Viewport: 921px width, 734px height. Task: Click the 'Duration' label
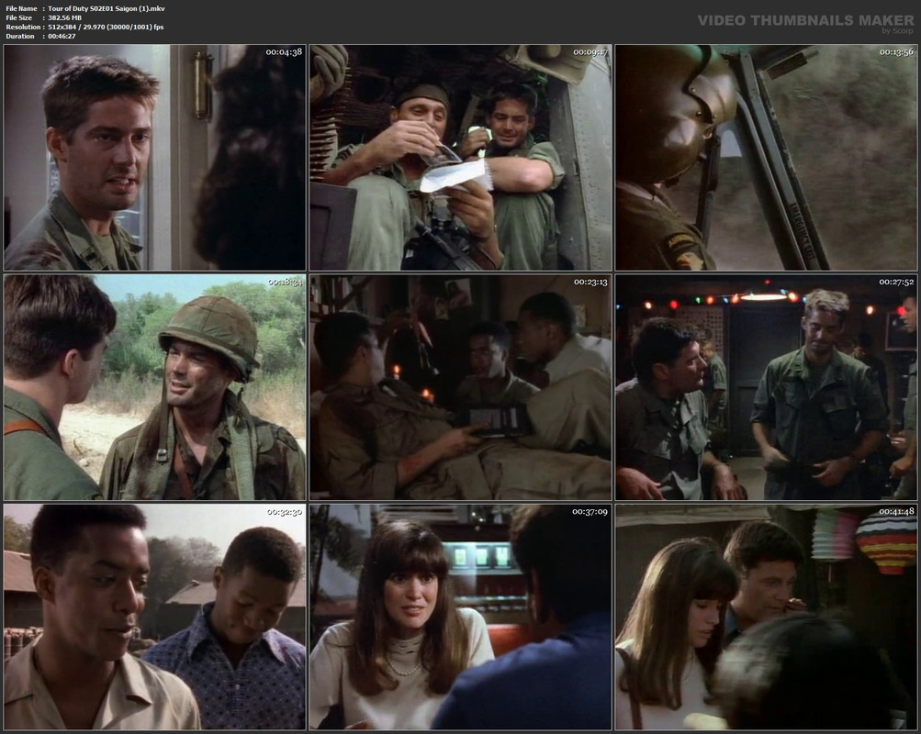tap(20, 37)
